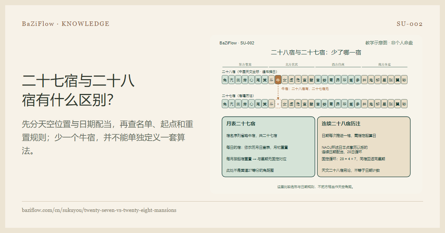Click the 壁 cell in the 二十八宿 row
This screenshot has width=445, height=233.
pos(311,80)
